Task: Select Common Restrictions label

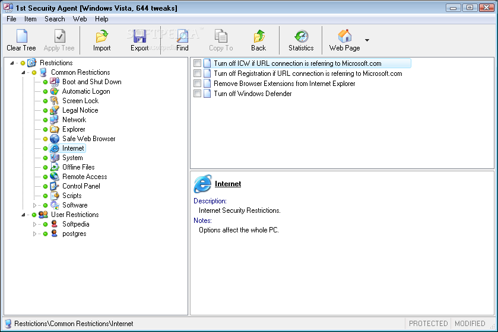Action: pos(80,72)
